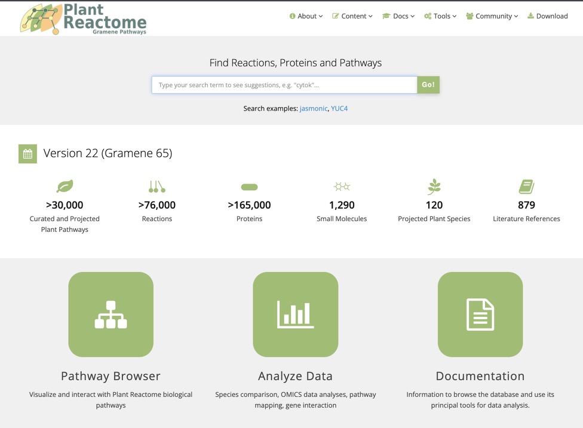Click the Projected Plant Species label
Screen dimensions: 583x428
coord(434,219)
